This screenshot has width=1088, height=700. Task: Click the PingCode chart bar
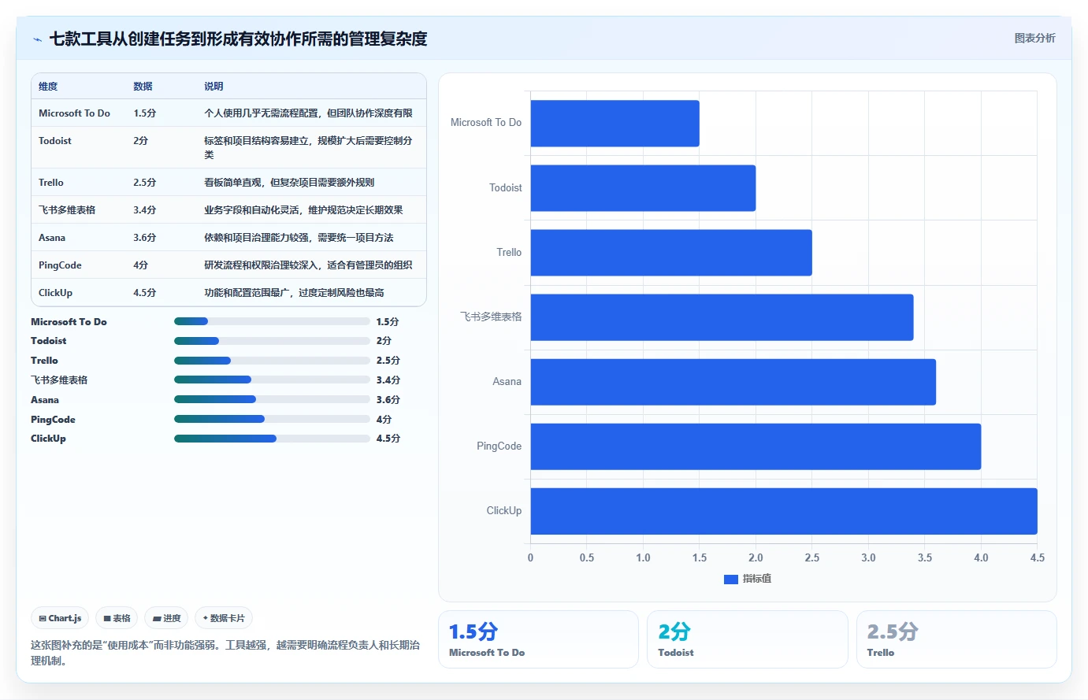tap(756, 446)
